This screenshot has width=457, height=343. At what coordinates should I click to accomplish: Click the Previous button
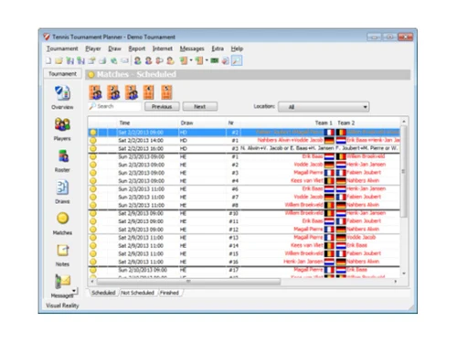tap(162, 106)
